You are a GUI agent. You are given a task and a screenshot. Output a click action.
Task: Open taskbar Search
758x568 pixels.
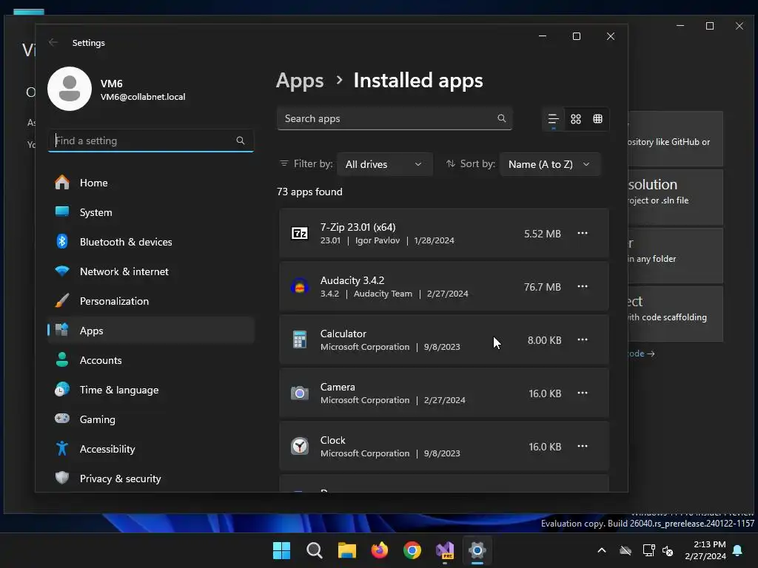[x=314, y=550]
